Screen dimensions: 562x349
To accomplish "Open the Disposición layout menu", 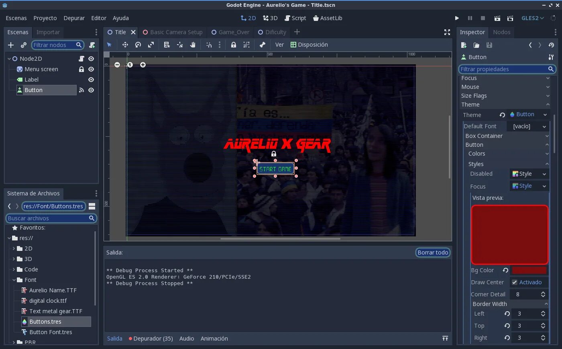I will click(x=309, y=45).
